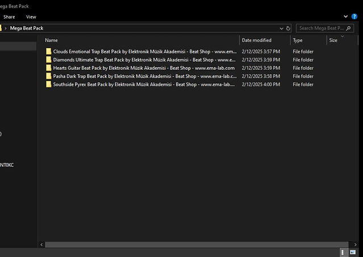
Task: Open the Share ribbon tab
Action: (9, 17)
